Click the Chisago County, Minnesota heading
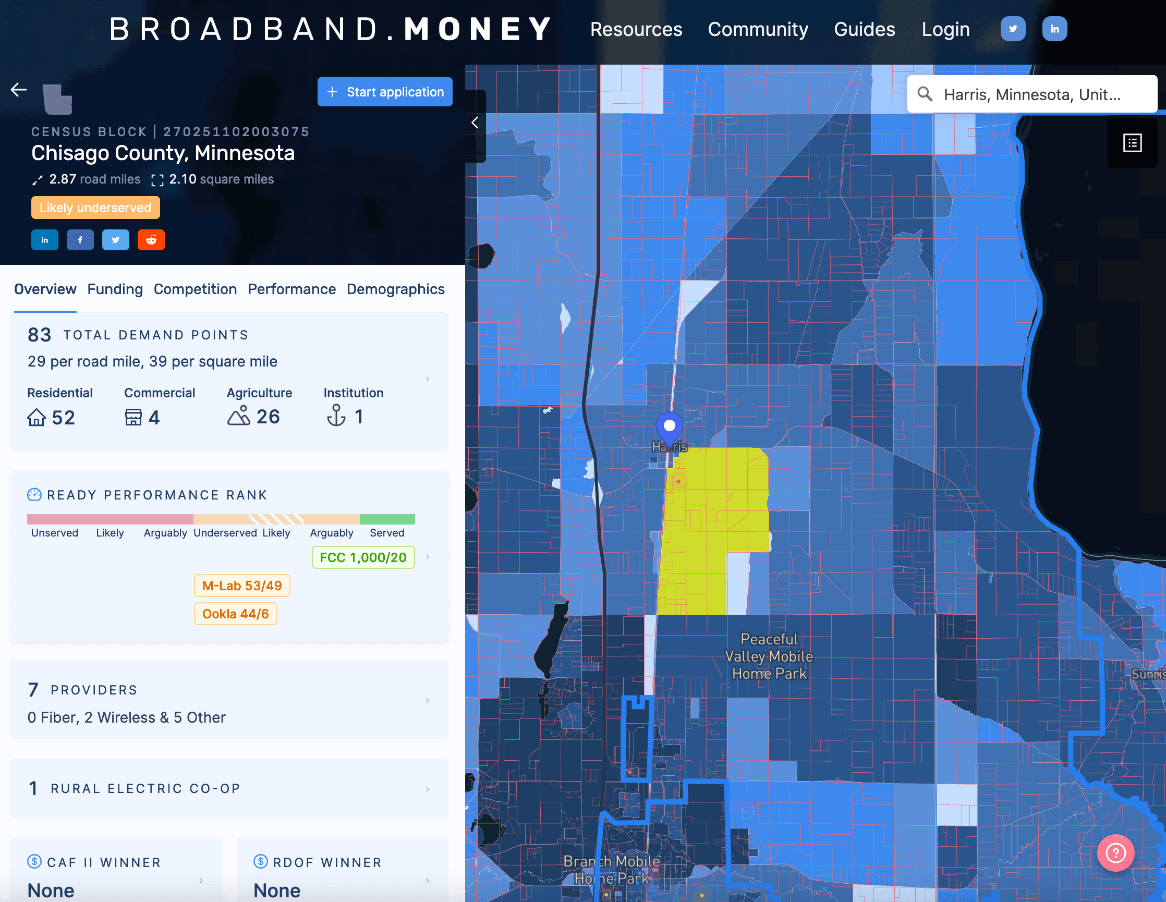Image resolution: width=1166 pixels, height=902 pixels. click(x=163, y=153)
